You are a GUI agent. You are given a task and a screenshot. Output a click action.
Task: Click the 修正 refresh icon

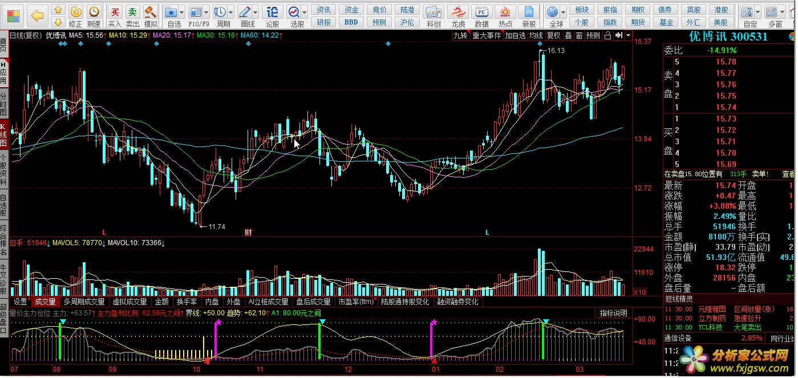click(76, 11)
